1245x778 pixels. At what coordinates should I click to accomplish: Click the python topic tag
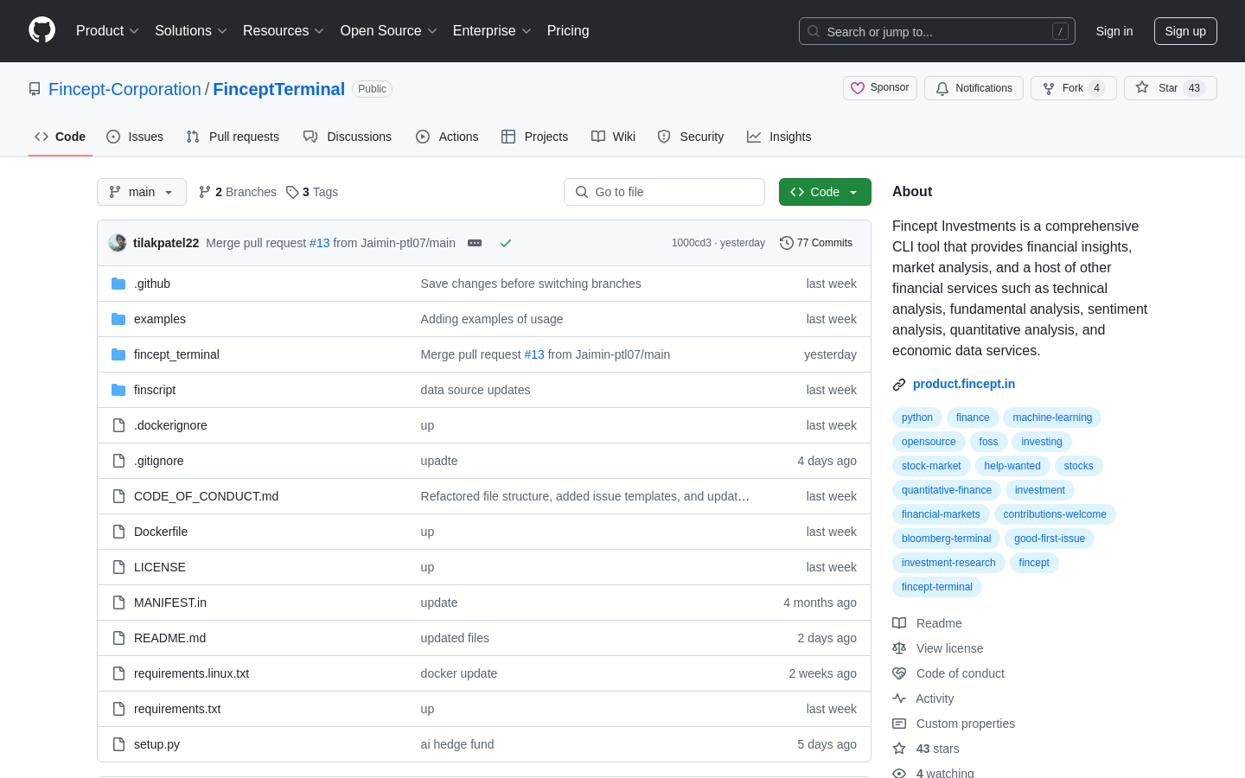click(917, 418)
